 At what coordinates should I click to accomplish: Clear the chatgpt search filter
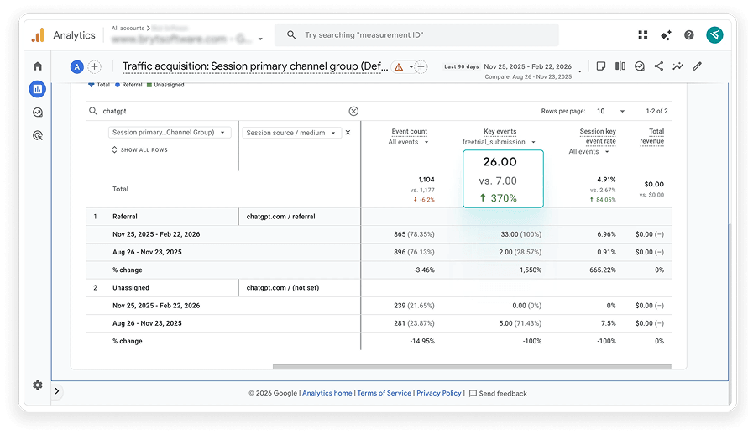point(353,111)
